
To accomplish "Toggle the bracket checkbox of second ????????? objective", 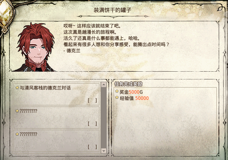I will coord(92,124).
